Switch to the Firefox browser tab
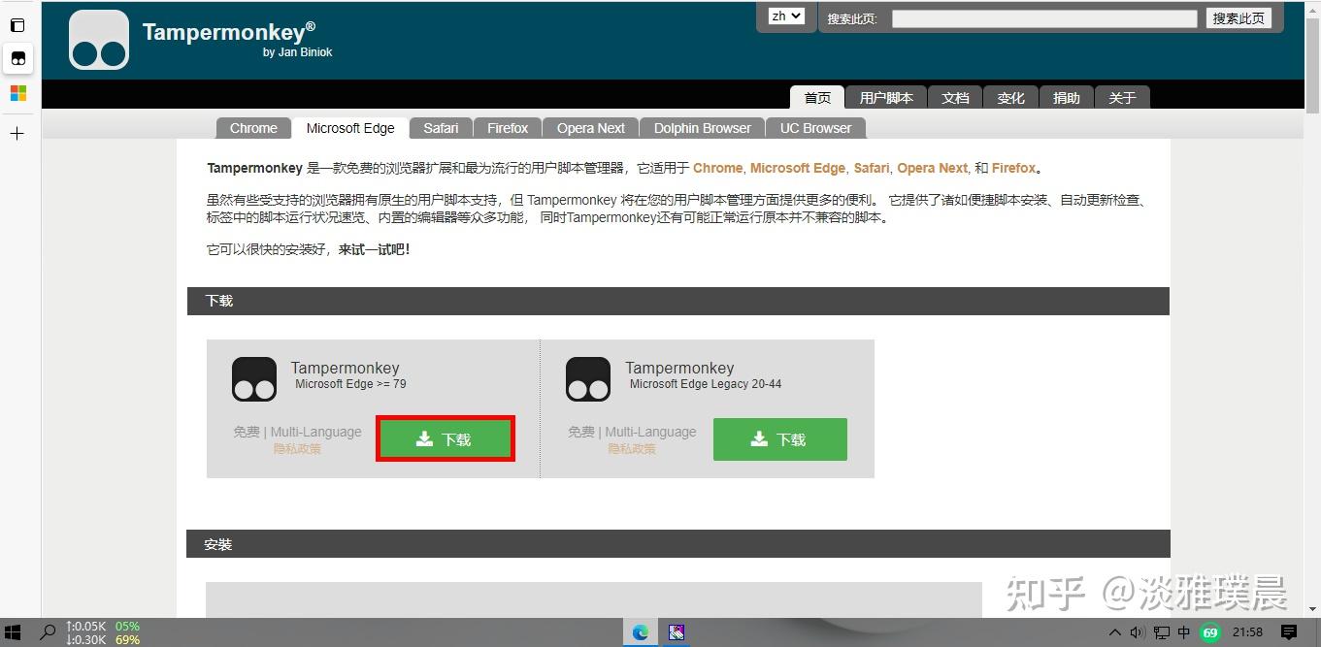The width and height of the screenshot is (1321, 647). (x=507, y=127)
